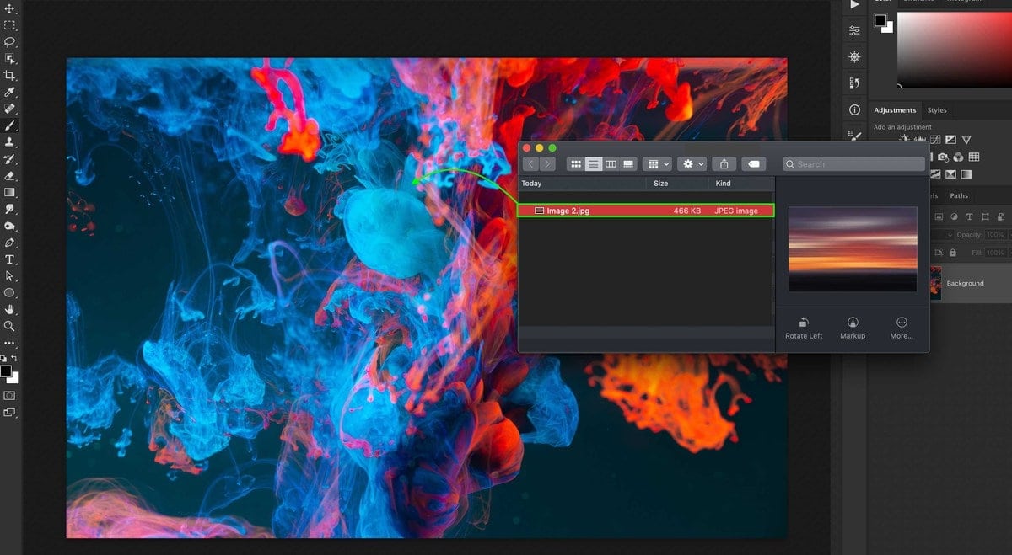The image size is (1012, 555).
Task: Select the Ellipse shape tool
Action: pyautogui.click(x=10, y=292)
